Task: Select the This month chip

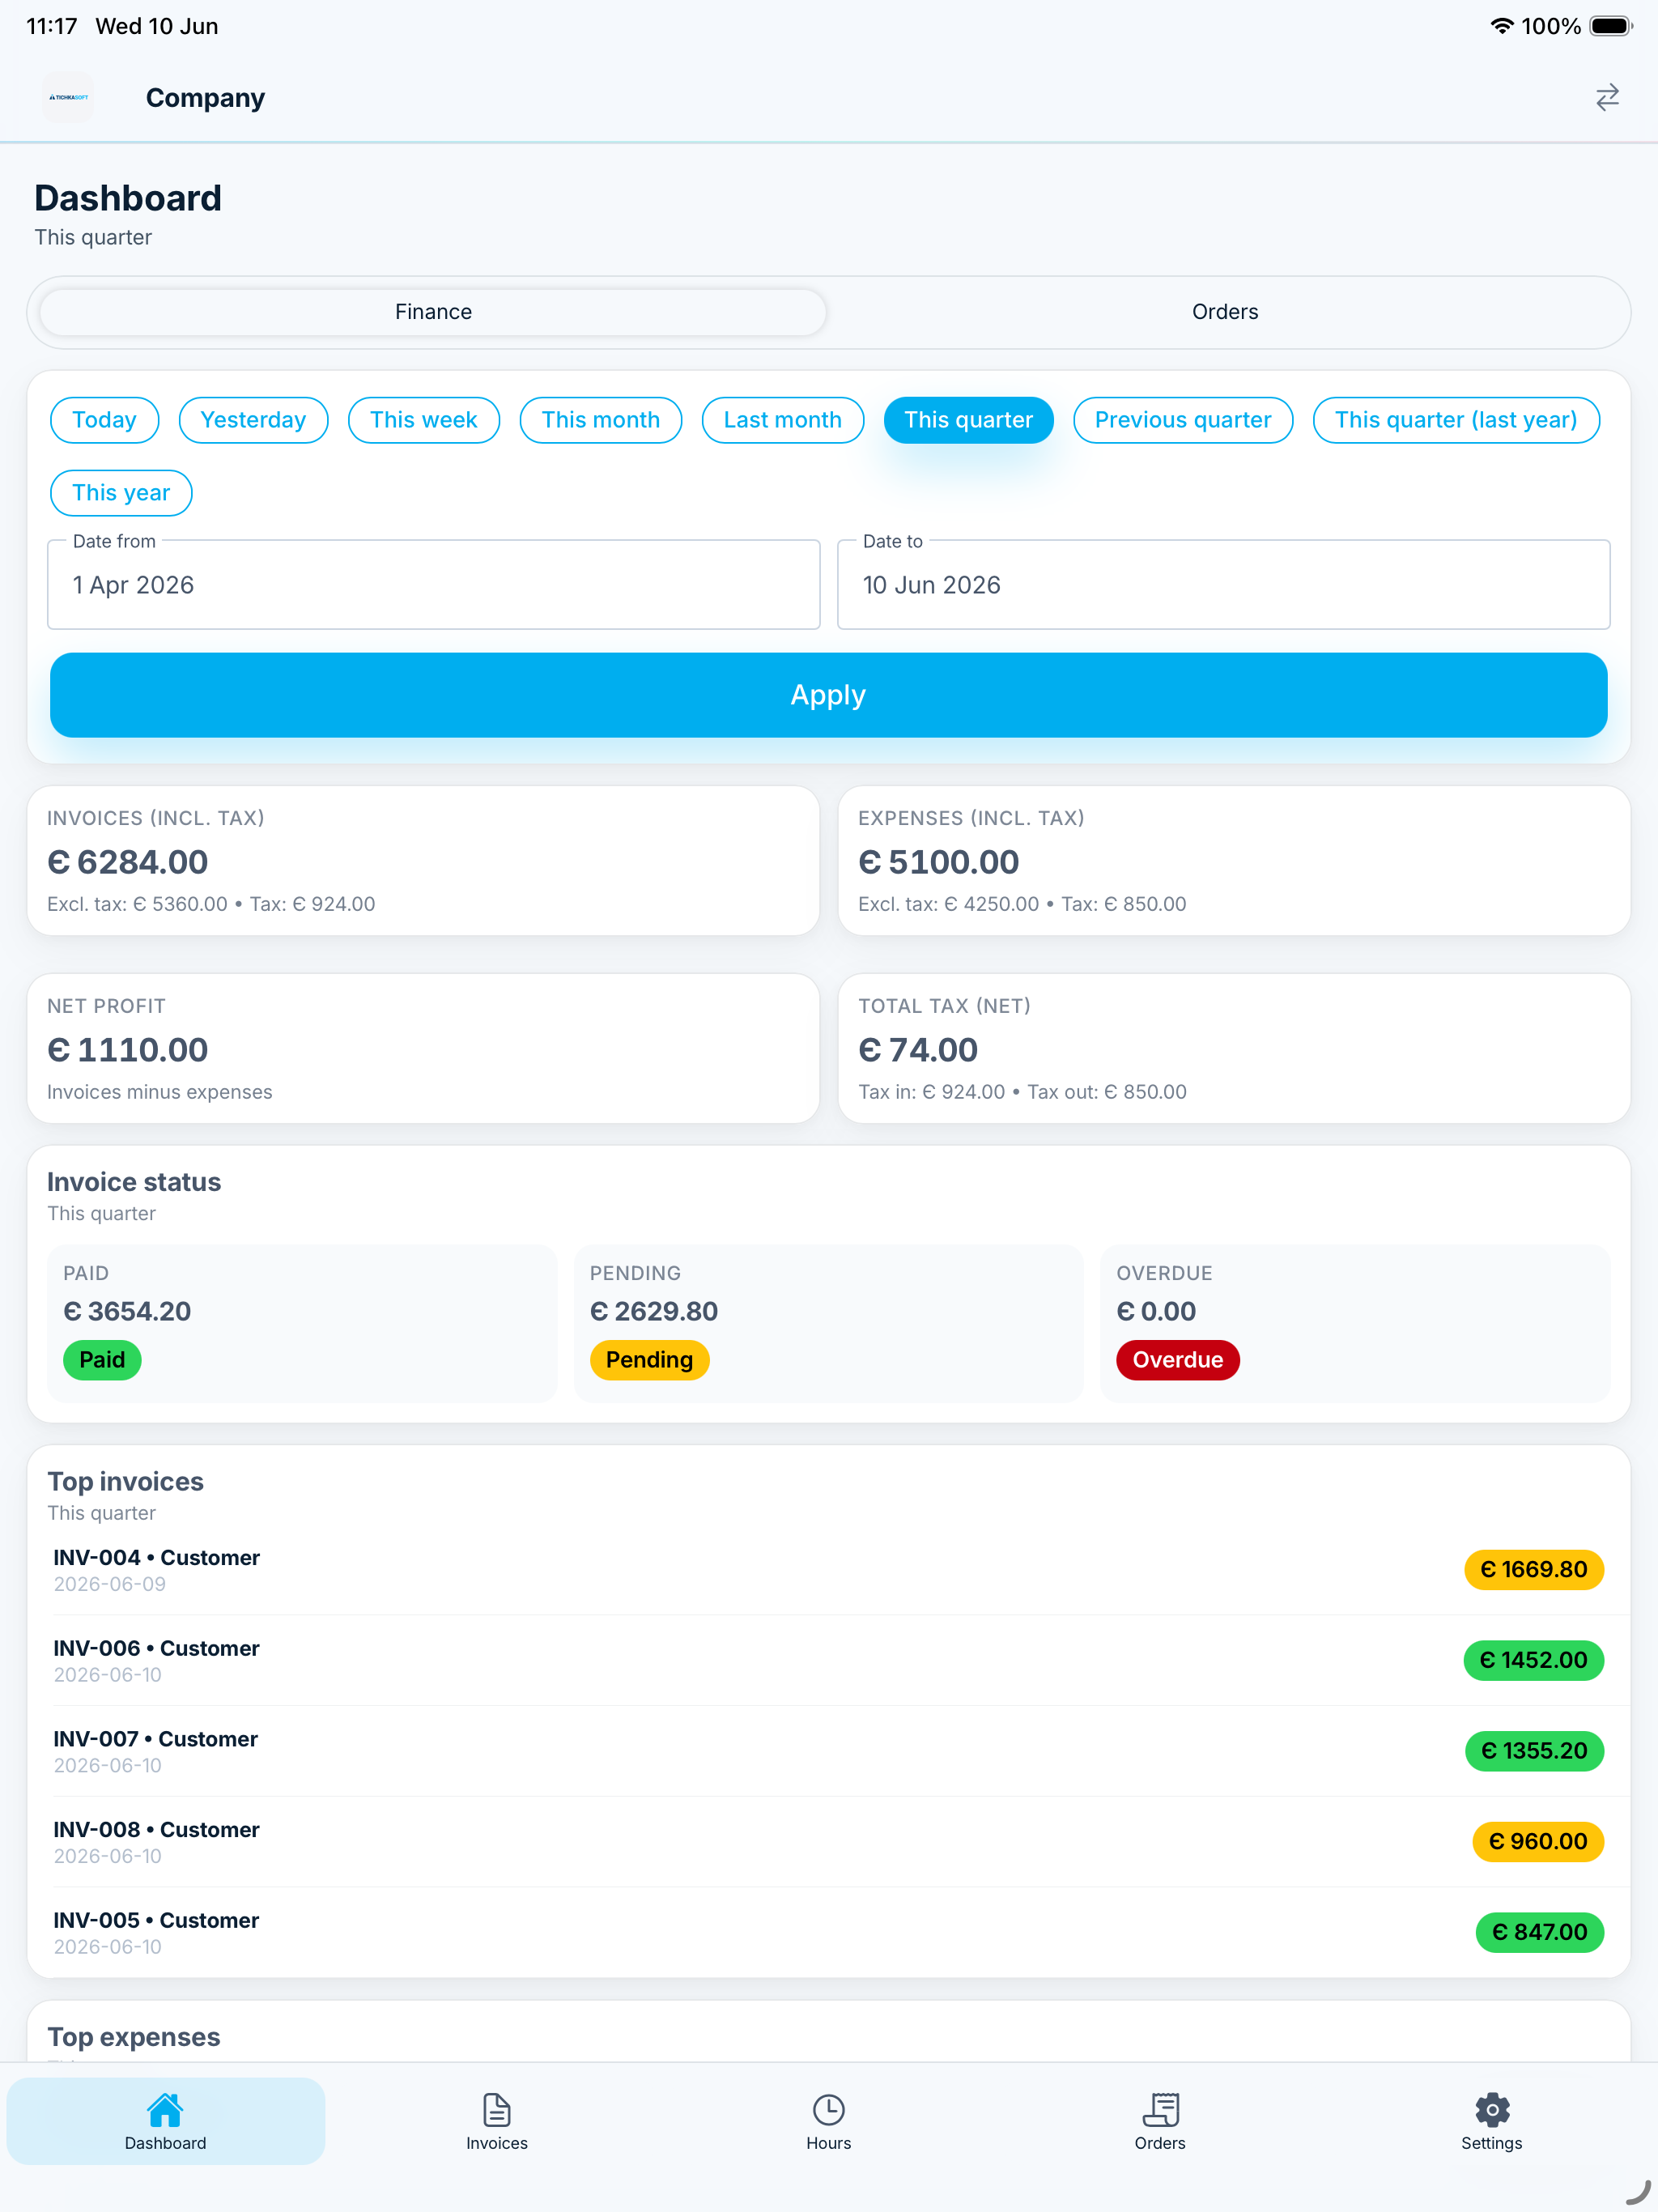Action: [x=601, y=420]
